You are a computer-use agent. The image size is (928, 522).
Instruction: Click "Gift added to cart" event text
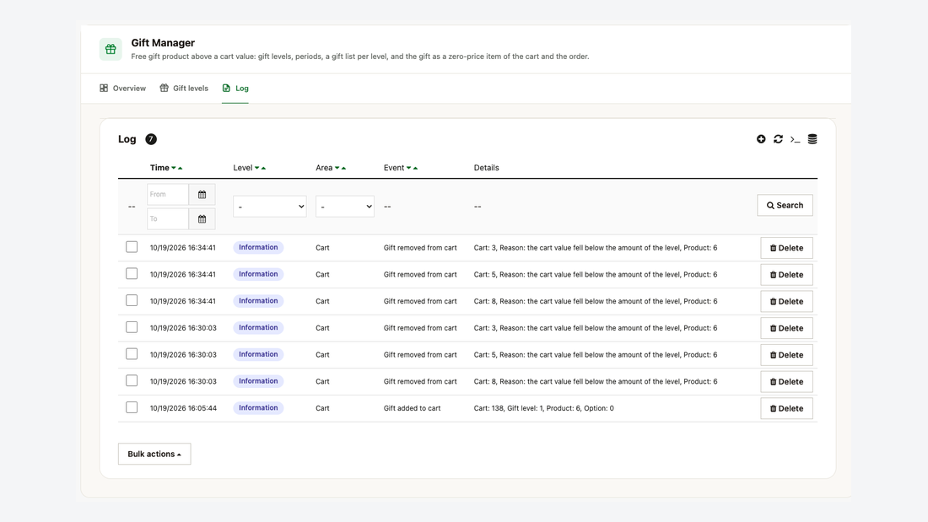[x=412, y=408]
